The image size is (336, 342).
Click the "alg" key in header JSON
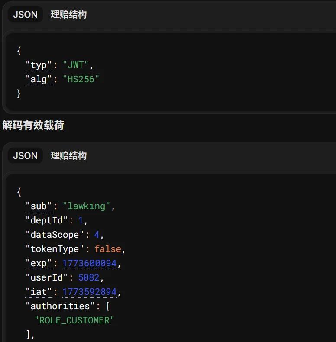pyautogui.click(x=39, y=79)
